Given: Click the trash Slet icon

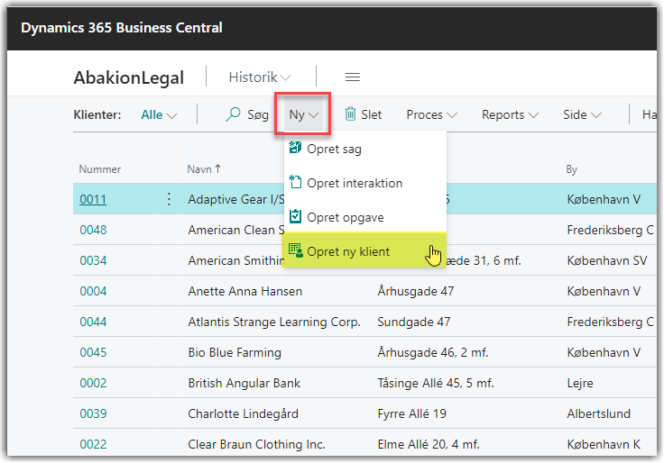Looking at the screenshot, I should click(x=350, y=113).
